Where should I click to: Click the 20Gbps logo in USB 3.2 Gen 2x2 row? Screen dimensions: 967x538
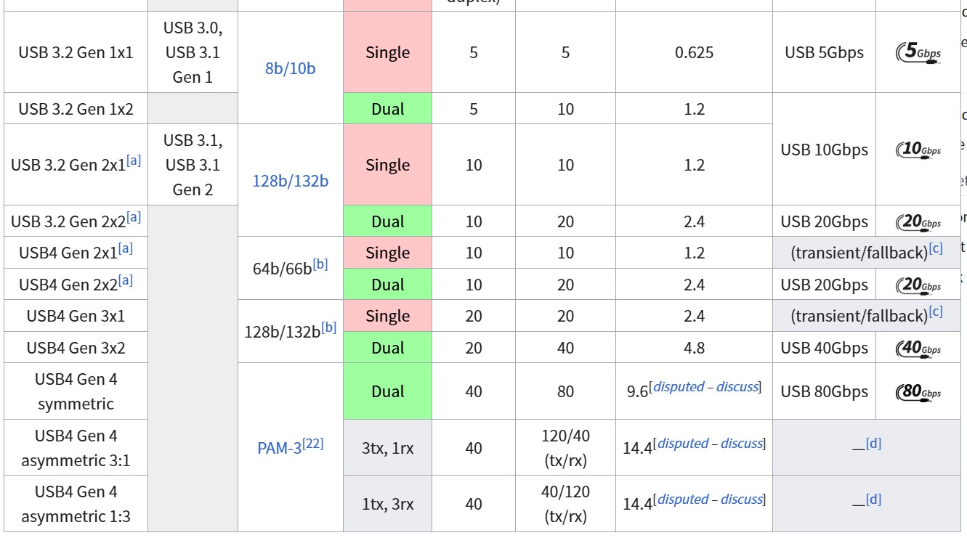[x=919, y=221]
